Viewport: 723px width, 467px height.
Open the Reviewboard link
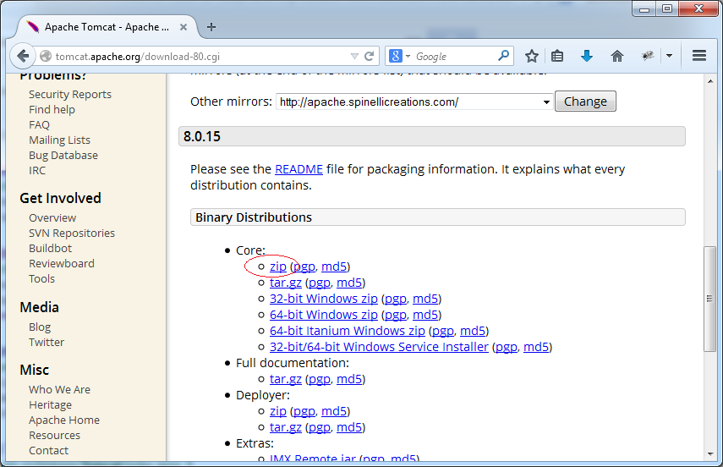tap(62, 263)
